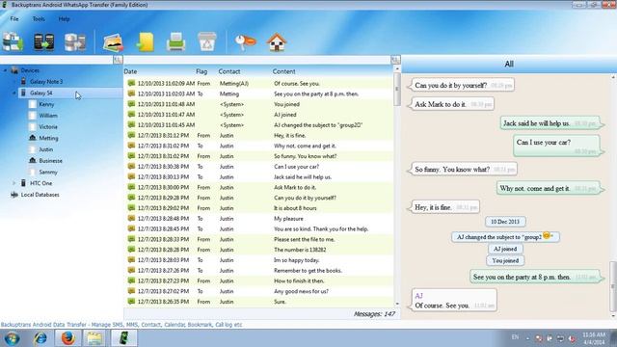Select list row 'AJ joined'

point(259,115)
